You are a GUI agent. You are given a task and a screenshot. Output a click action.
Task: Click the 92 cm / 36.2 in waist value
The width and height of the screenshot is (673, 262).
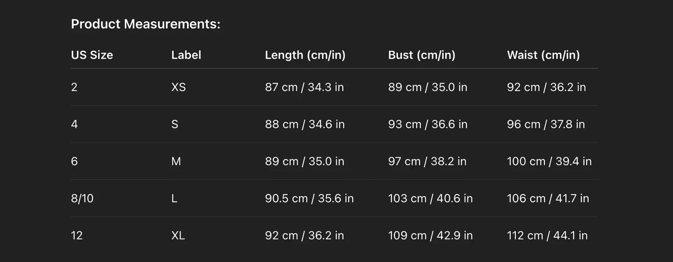(546, 87)
